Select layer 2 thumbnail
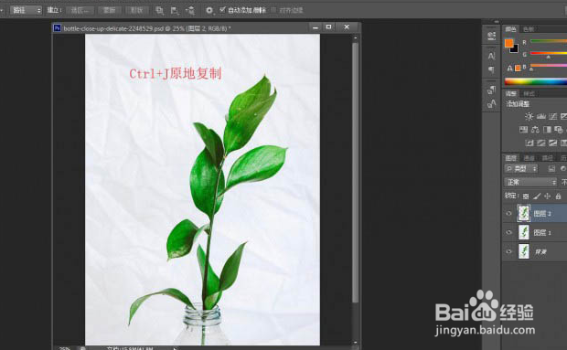The height and width of the screenshot is (350, 567). click(x=524, y=213)
